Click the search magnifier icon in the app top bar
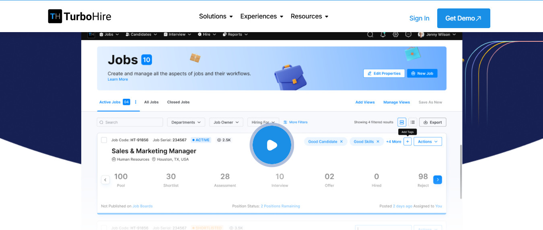 coord(370,35)
